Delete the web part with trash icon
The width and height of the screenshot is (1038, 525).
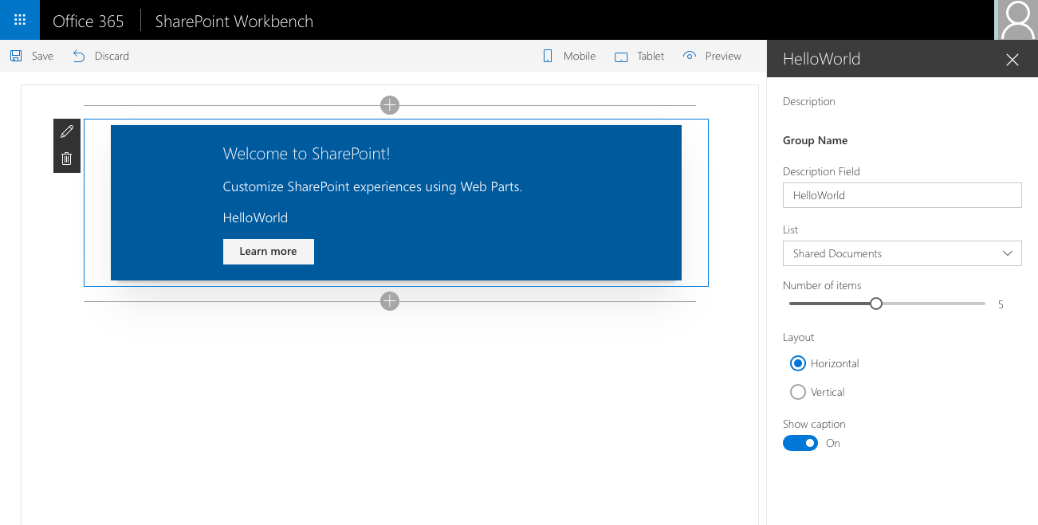point(67,159)
